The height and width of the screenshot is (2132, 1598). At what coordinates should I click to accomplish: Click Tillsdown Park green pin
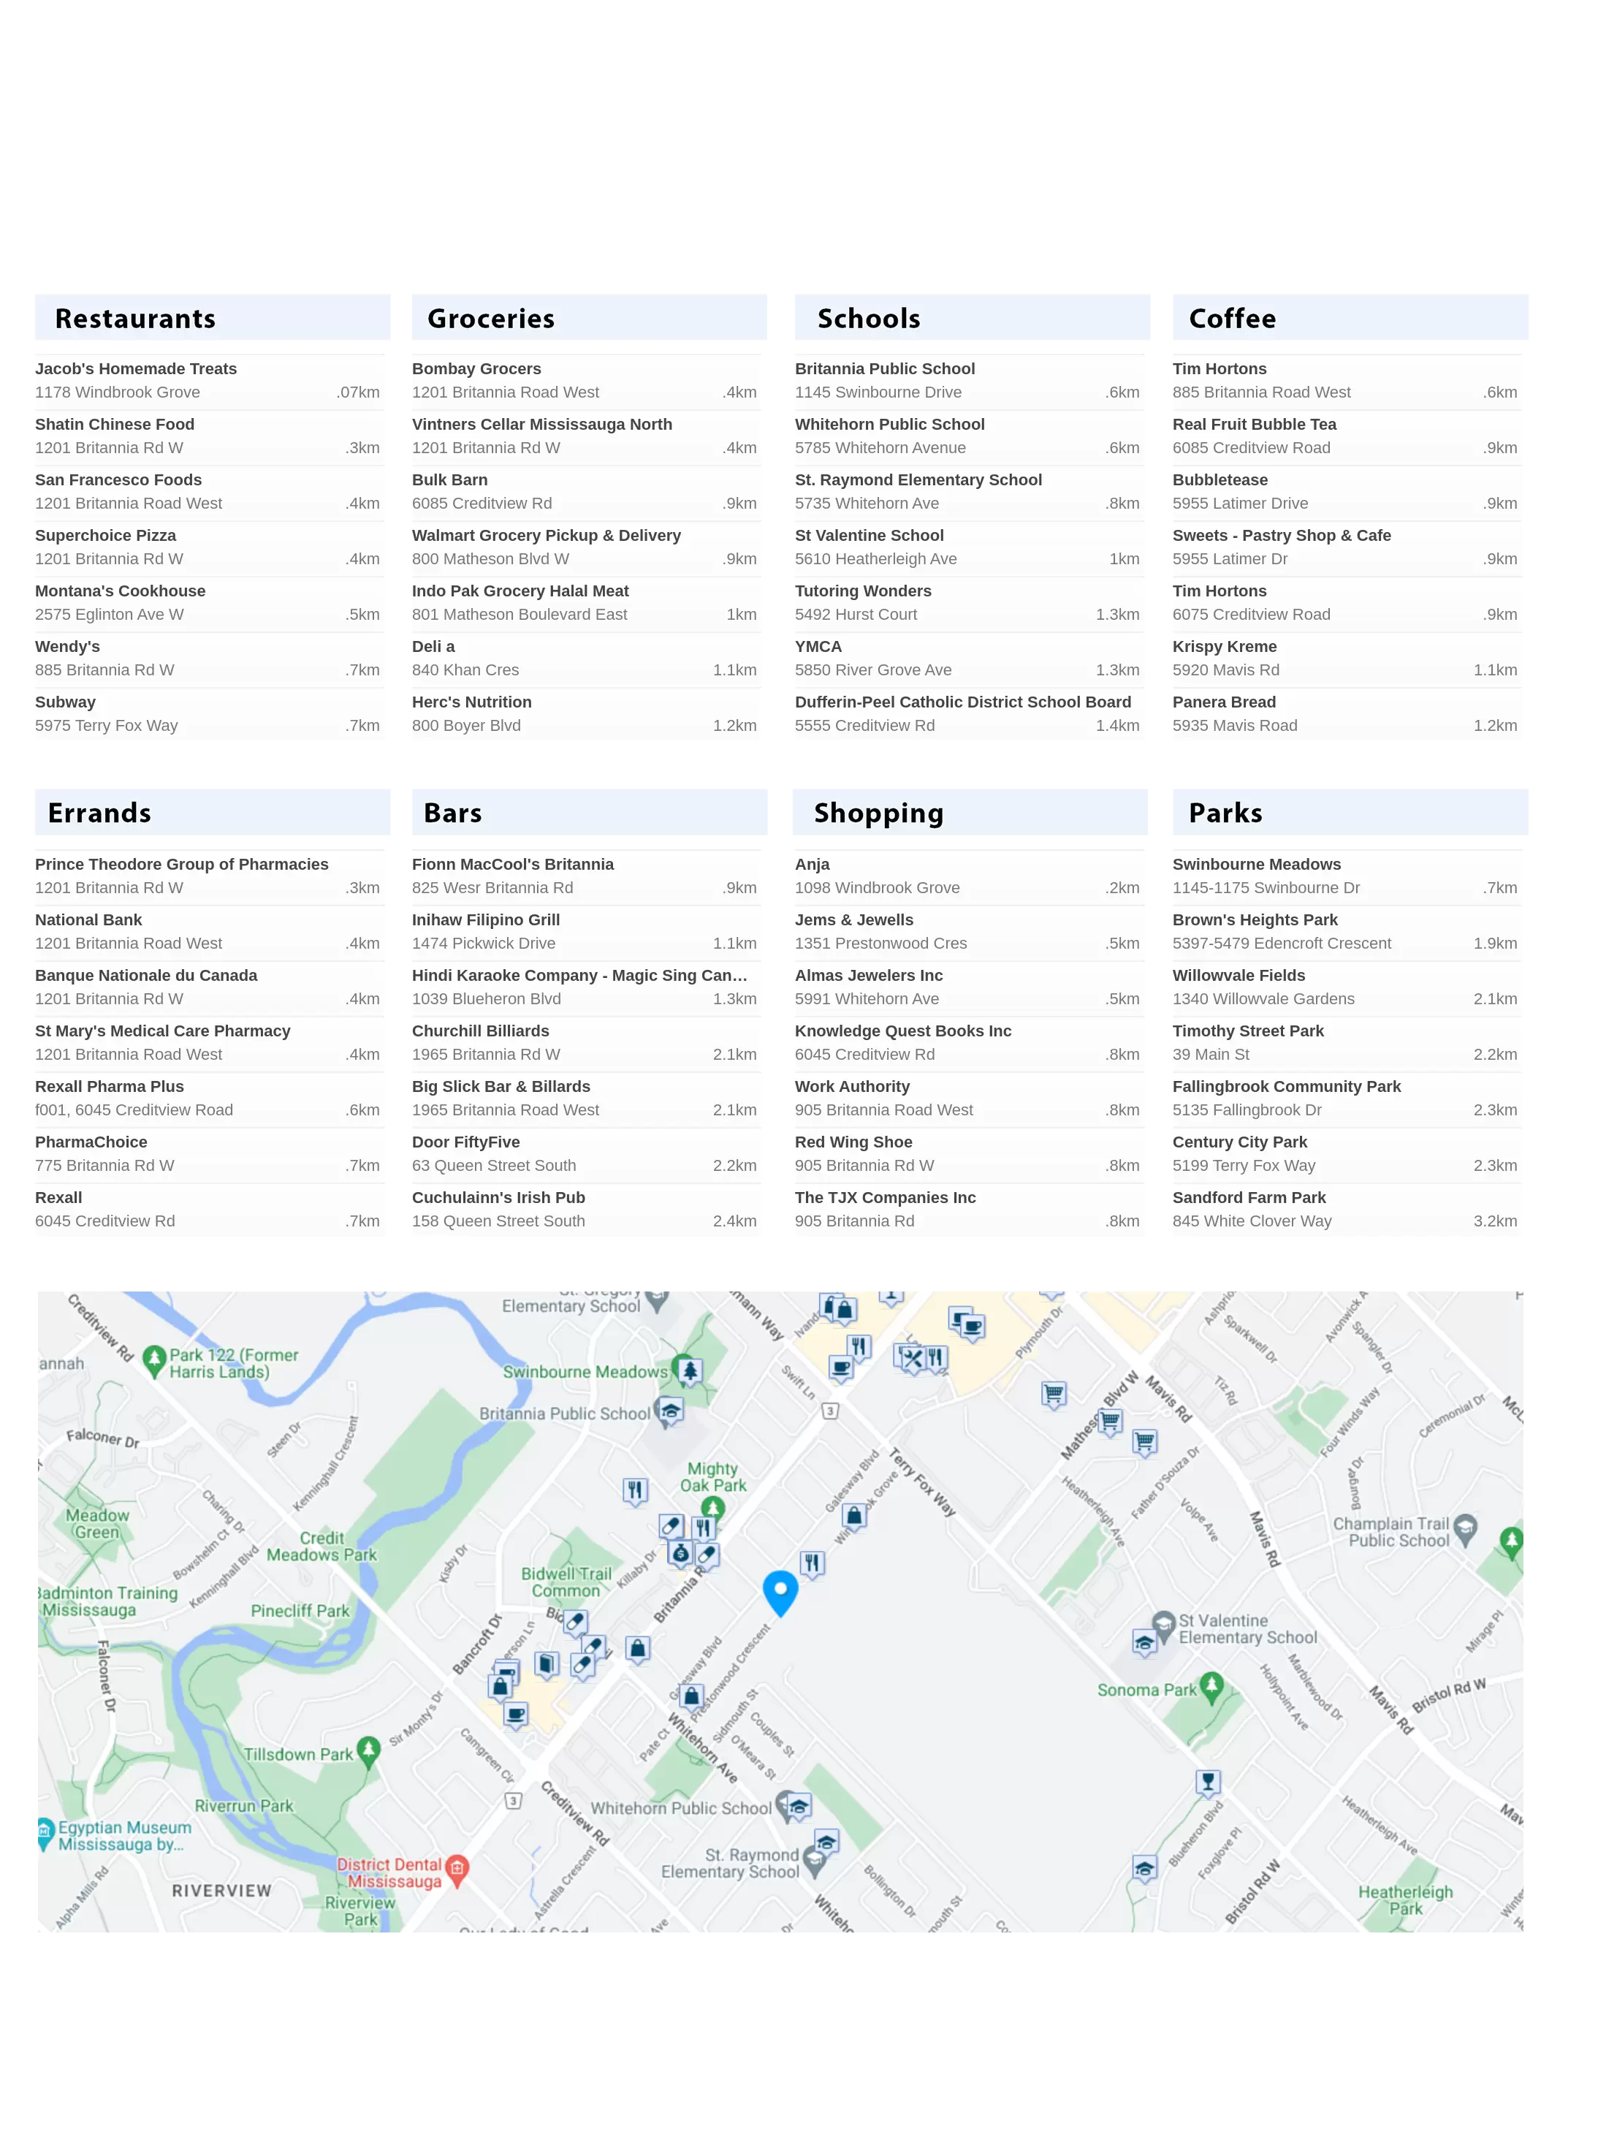[x=368, y=1748]
